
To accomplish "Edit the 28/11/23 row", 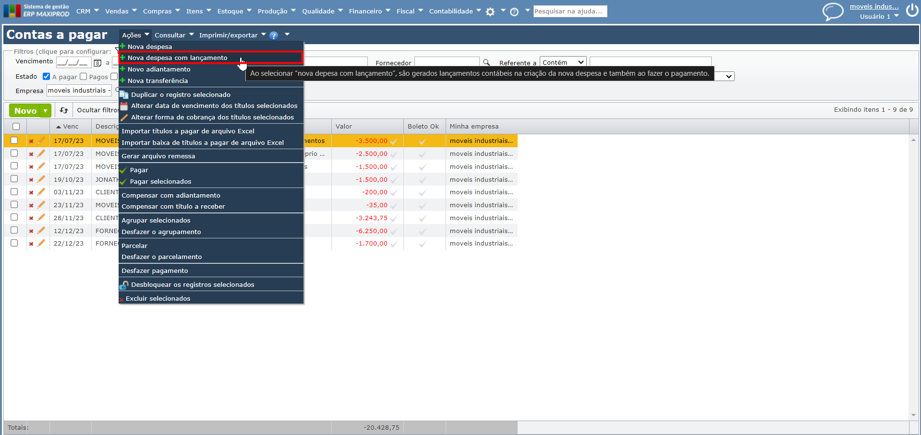I will tap(41, 218).
